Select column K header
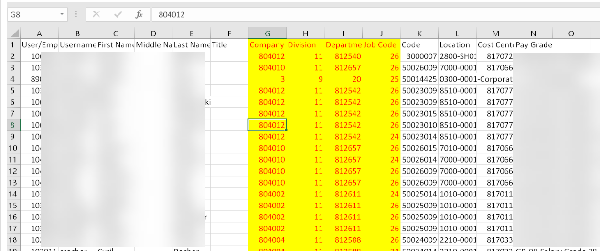The width and height of the screenshot is (600, 251). tap(419, 33)
